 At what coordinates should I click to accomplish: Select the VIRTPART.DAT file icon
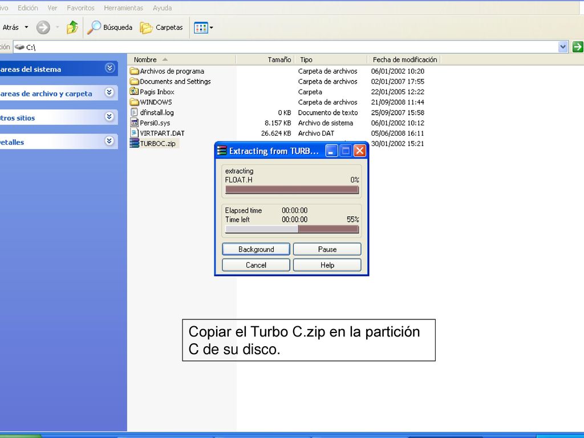[x=134, y=133]
